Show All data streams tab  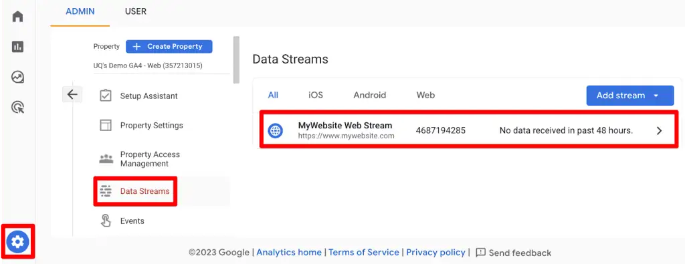pos(273,95)
